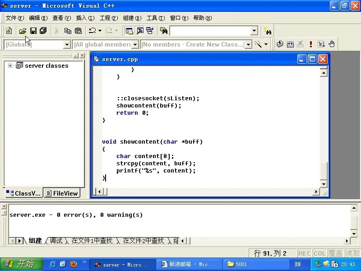Switch to the 5001 folder taskbar button
Viewport: 361px width, 271px height.
(x=255, y=264)
